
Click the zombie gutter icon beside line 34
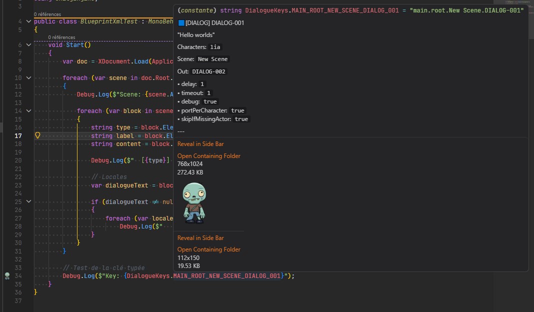[6, 275]
